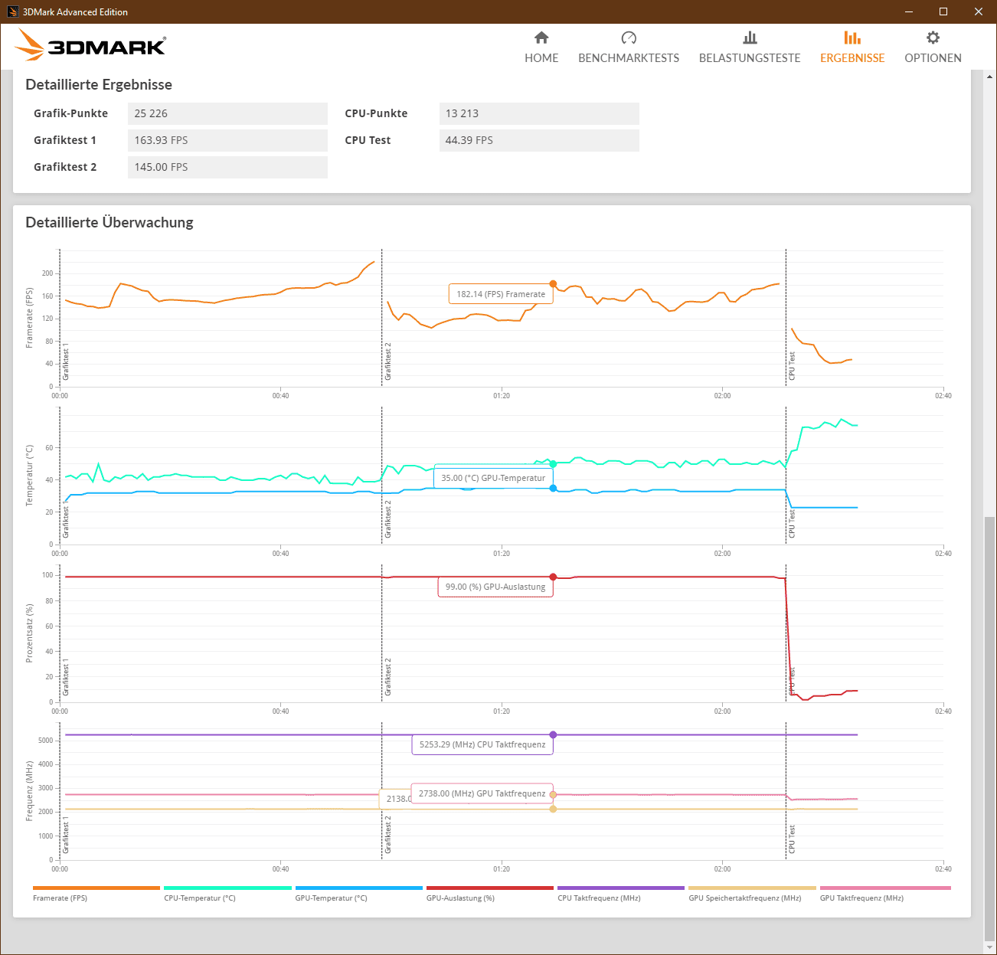This screenshot has height=955, width=997.
Task: Click the Optionen gear icon
Action: tap(933, 38)
